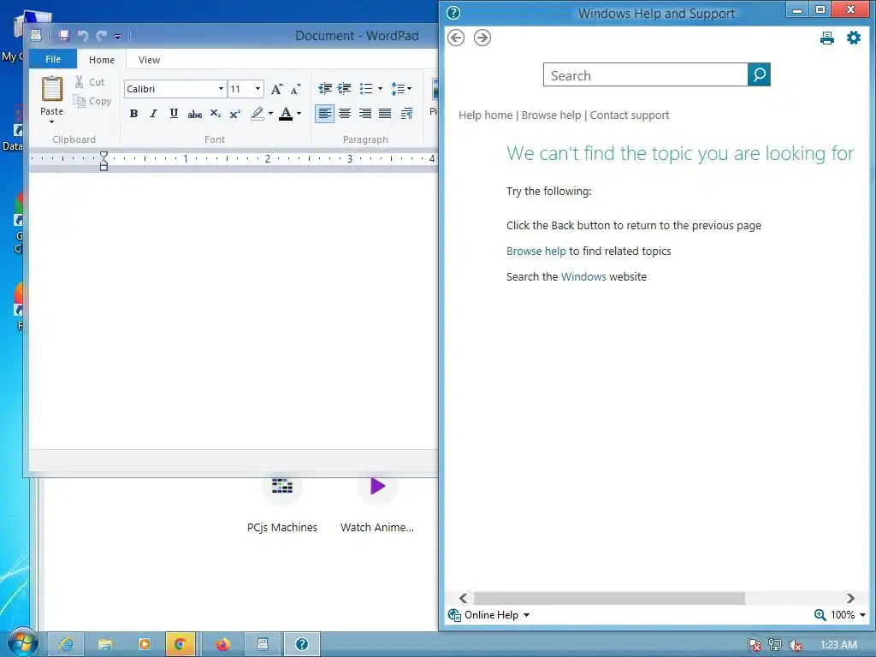Toggle Bold formatting in WordPad
Image resolution: width=876 pixels, height=657 pixels.
(x=133, y=114)
